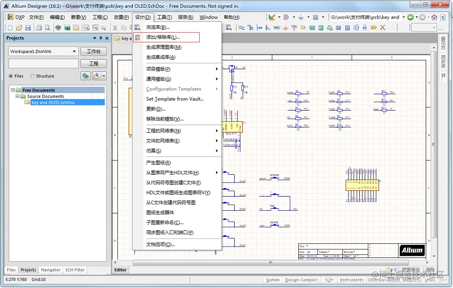Select the Place Net Label icon
This screenshot has width=453, height=288.
tap(277, 28)
